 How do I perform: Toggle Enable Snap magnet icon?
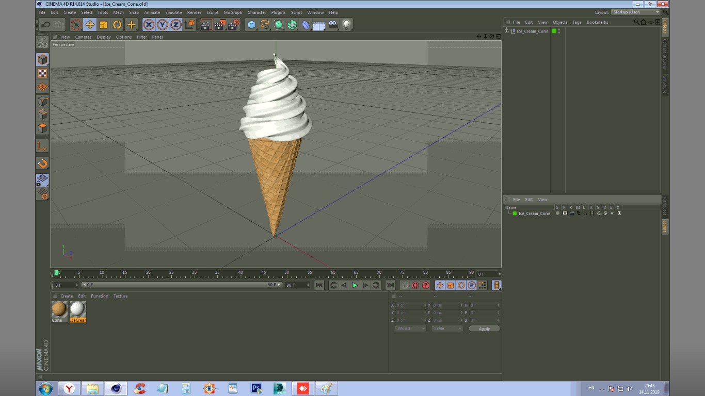point(42,163)
